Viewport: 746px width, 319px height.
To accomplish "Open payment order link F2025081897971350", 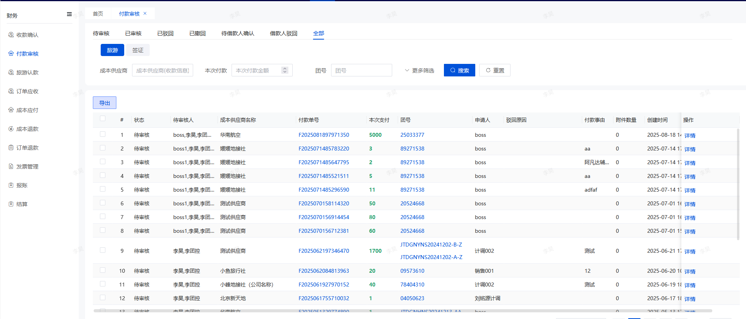I will [324, 135].
